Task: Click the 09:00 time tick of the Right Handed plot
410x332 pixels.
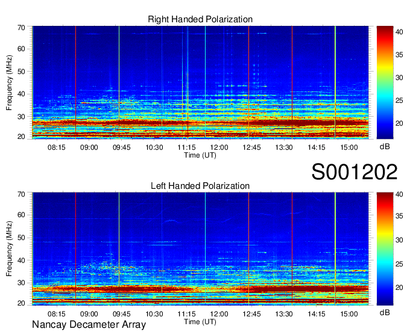Action: (89, 147)
